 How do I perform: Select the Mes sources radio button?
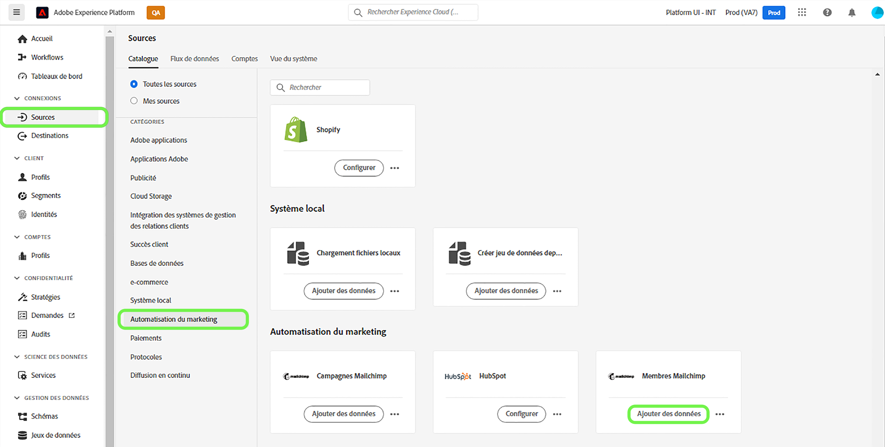click(134, 101)
